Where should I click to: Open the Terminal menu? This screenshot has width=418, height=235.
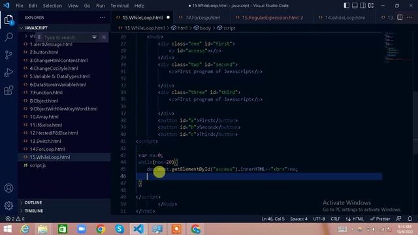tap(120, 6)
